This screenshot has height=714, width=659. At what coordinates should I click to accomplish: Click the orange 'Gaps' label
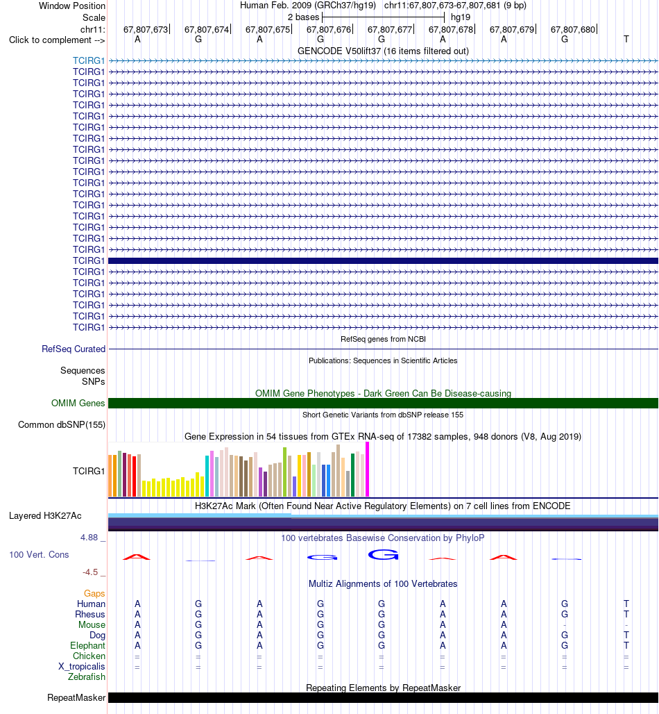tap(94, 594)
